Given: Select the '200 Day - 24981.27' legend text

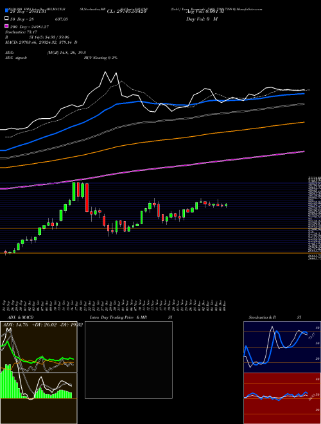Looking at the screenshot, I should [29, 27].
